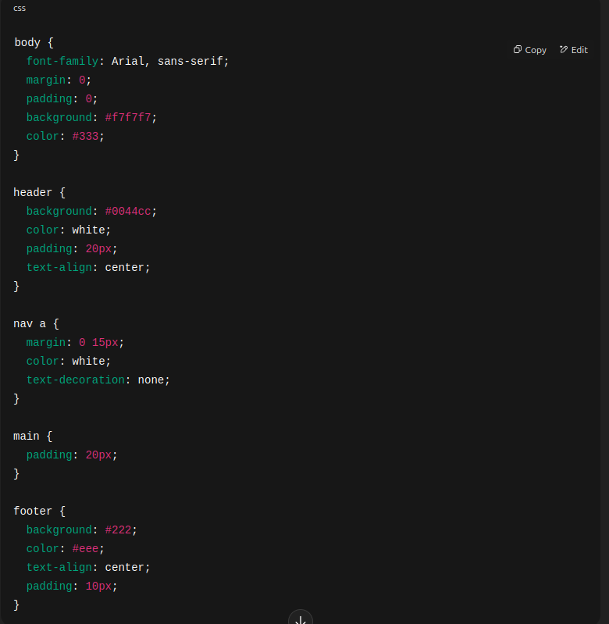Click the 'color: #eee;' line
609x624 pixels.
point(66,549)
